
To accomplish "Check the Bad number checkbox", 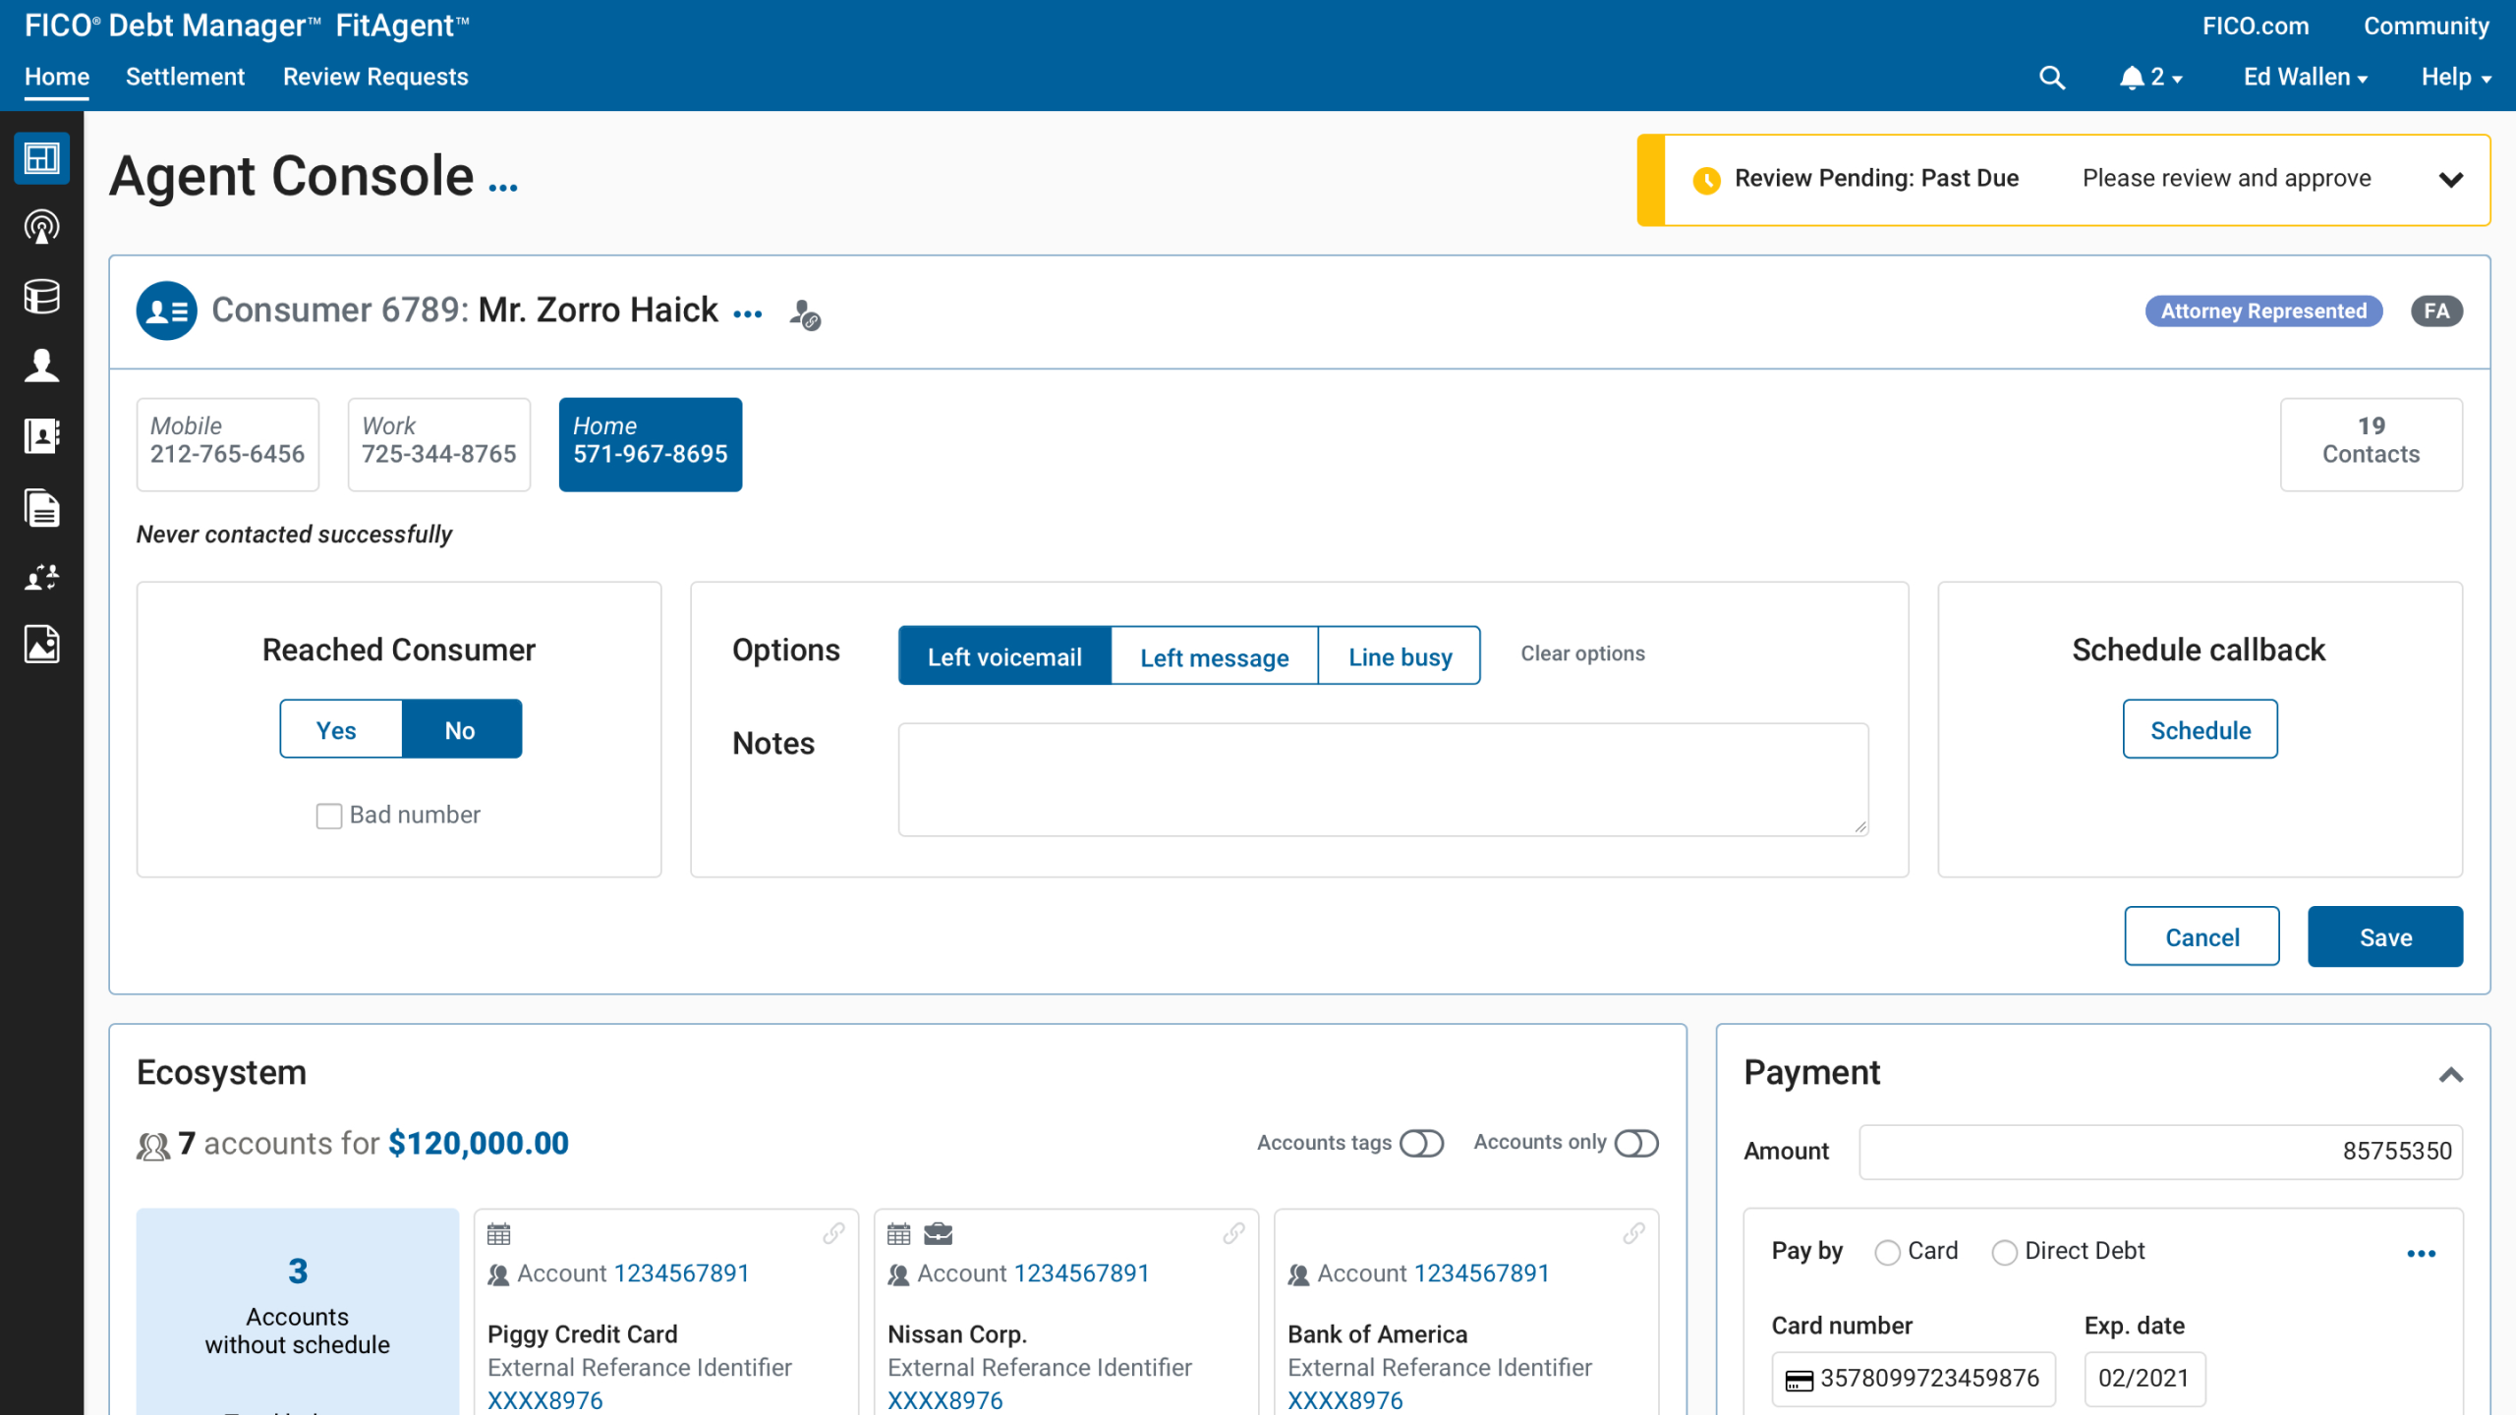I will coord(328,816).
